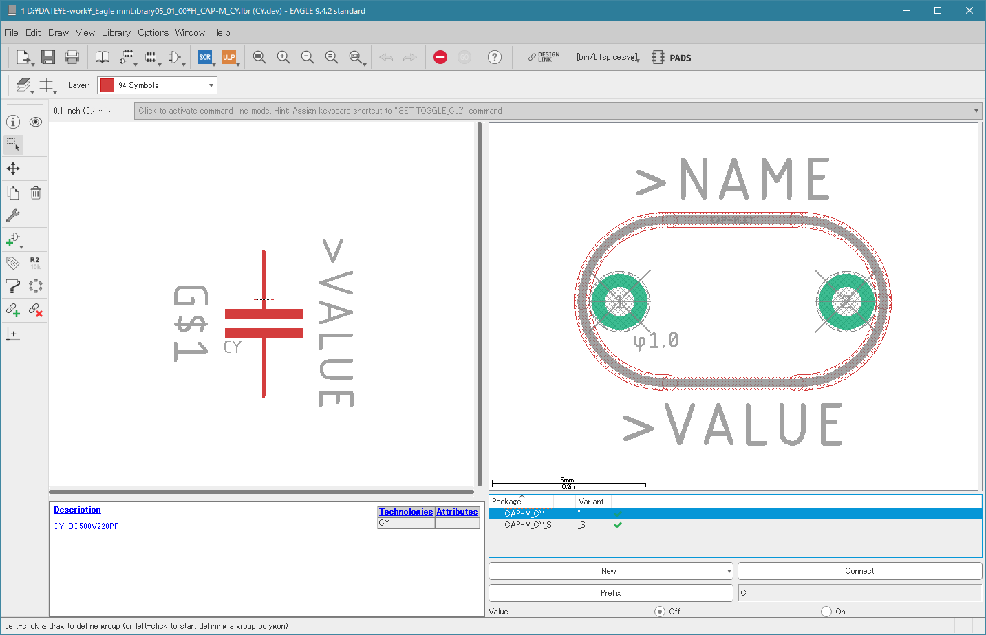Click the Zoom out magnifier icon
The height and width of the screenshot is (635, 986).
tap(308, 57)
